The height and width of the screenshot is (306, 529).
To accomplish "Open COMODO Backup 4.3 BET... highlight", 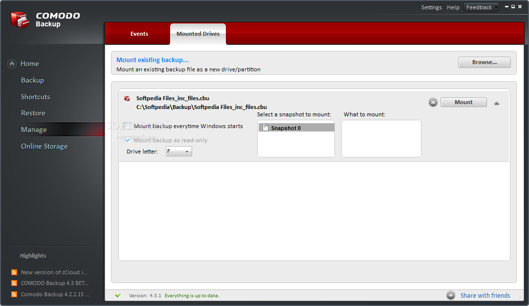I will coord(55,283).
